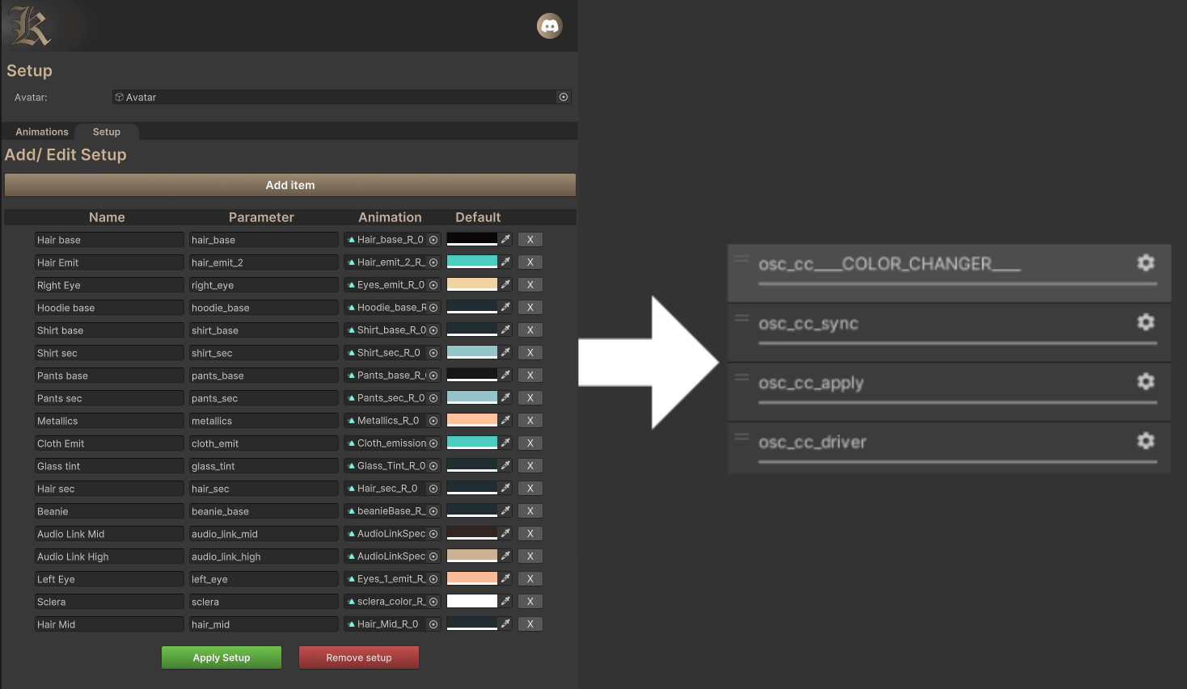Open settings gear for osc_cc___COLOR_CHANGER___

coord(1146,263)
